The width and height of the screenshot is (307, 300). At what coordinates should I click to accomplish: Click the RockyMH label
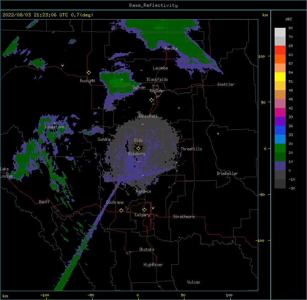(x=87, y=81)
